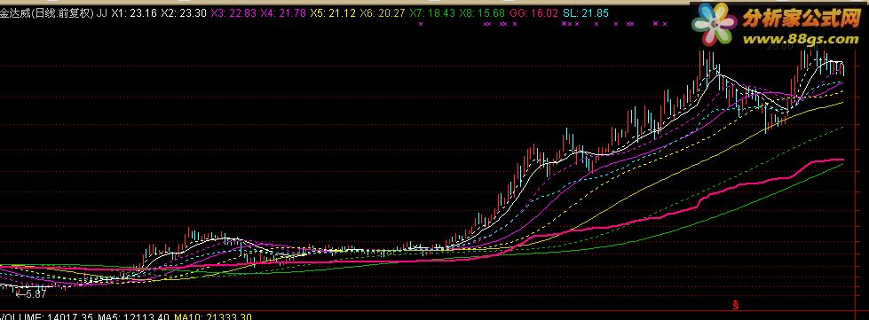Image resolution: width=869 pixels, height=320 pixels.
Task: Click the GG: 16.02 red value
Action: pos(533,13)
